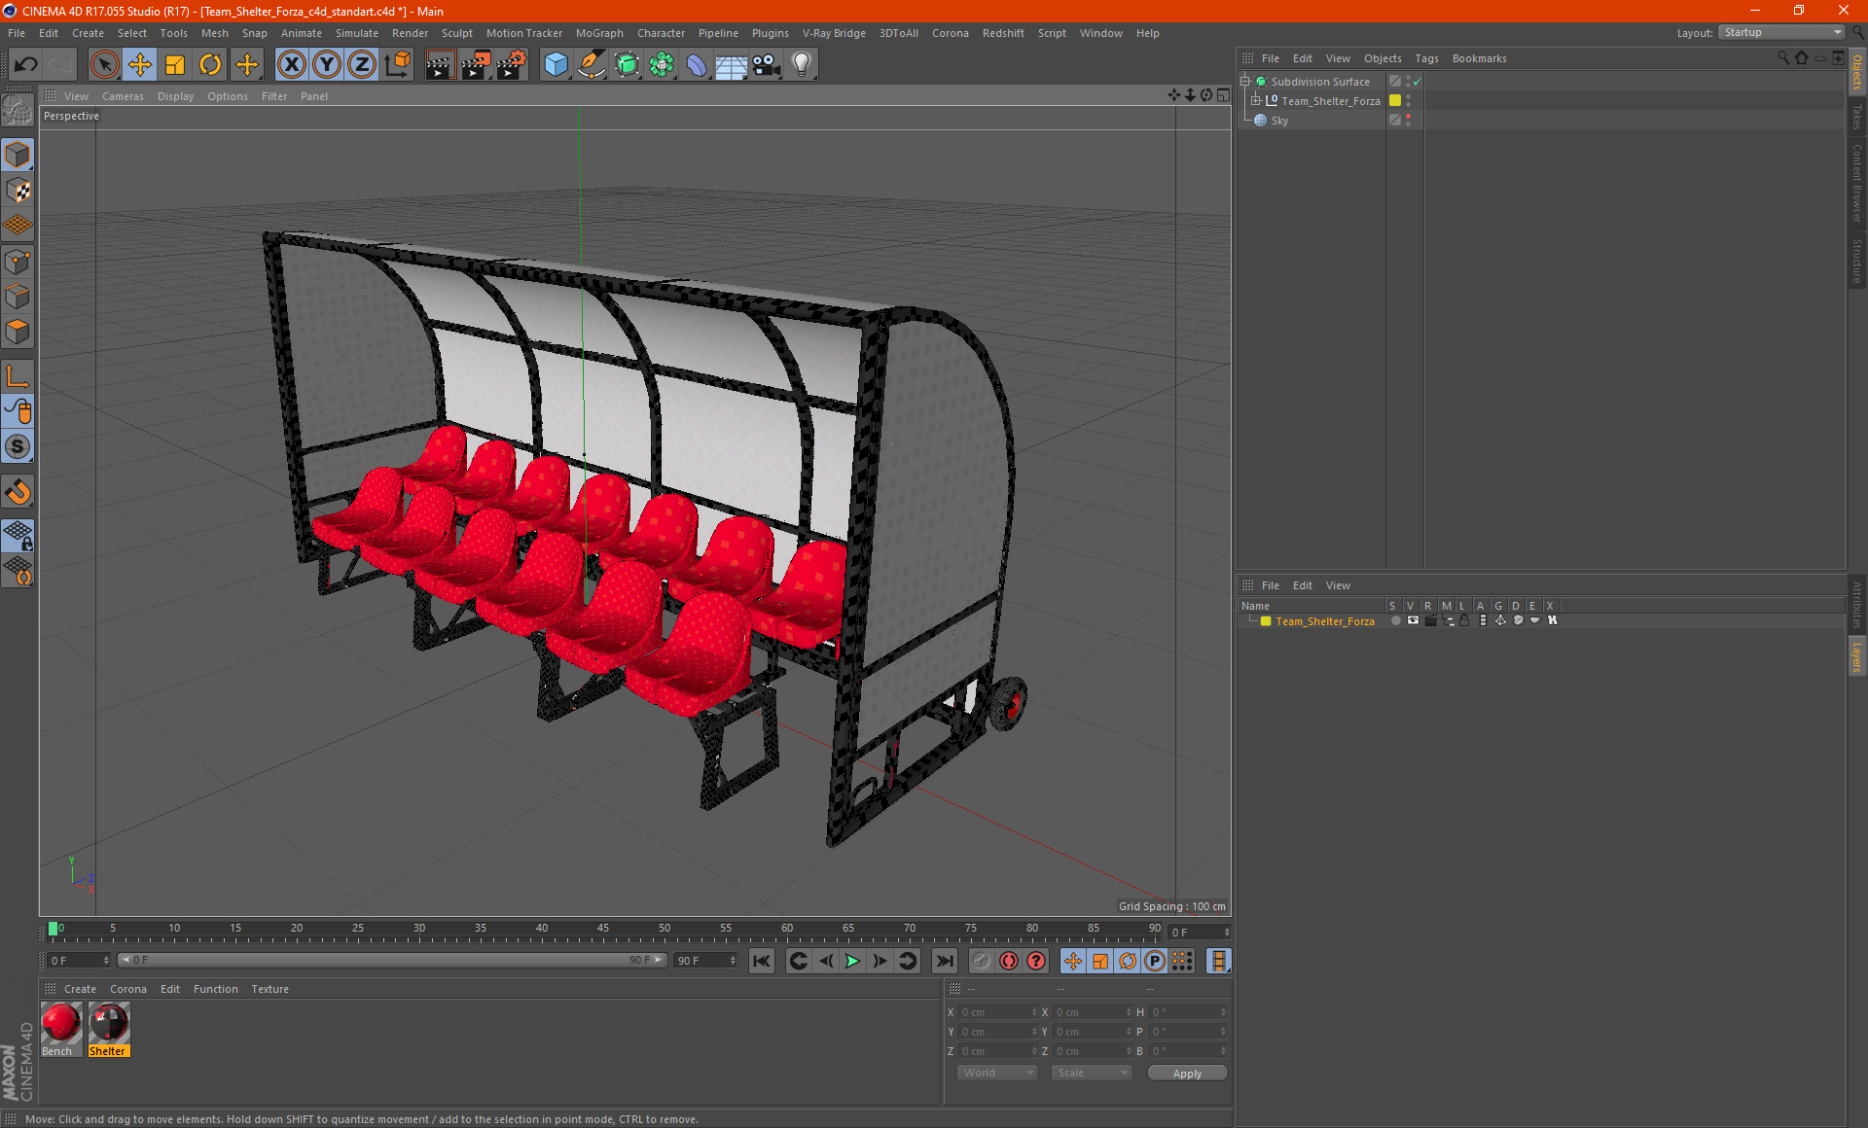The image size is (1868, 1128).
Task: Toggle Subdivision Surface enabled checkmark
Action: pos(1418,82)
